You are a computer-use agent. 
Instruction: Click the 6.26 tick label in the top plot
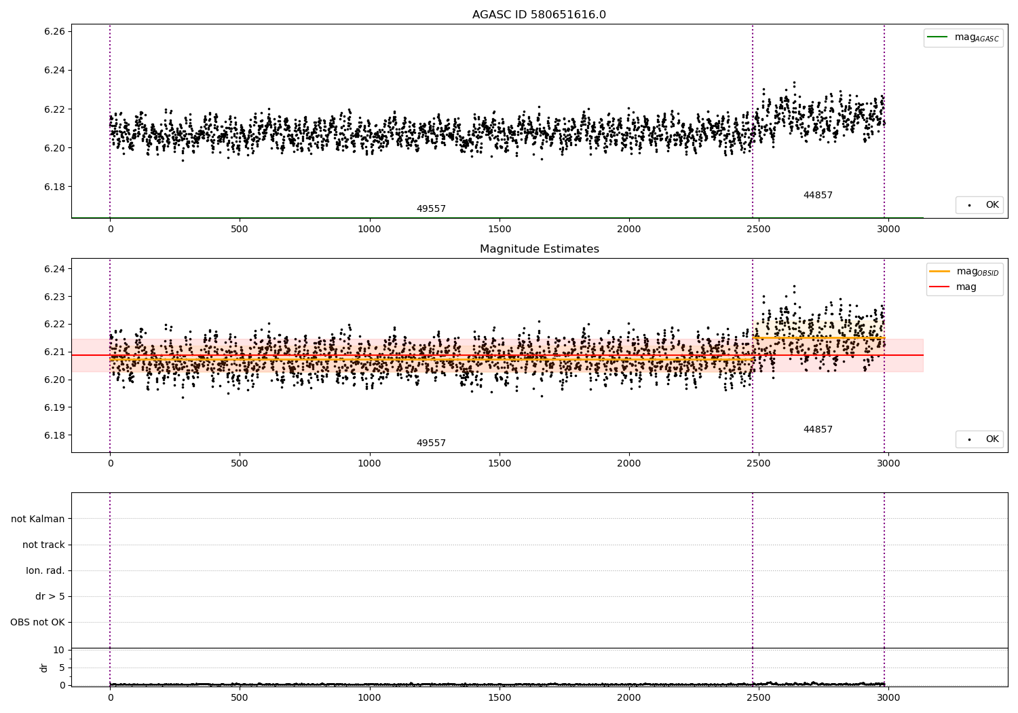pos(54,31)
